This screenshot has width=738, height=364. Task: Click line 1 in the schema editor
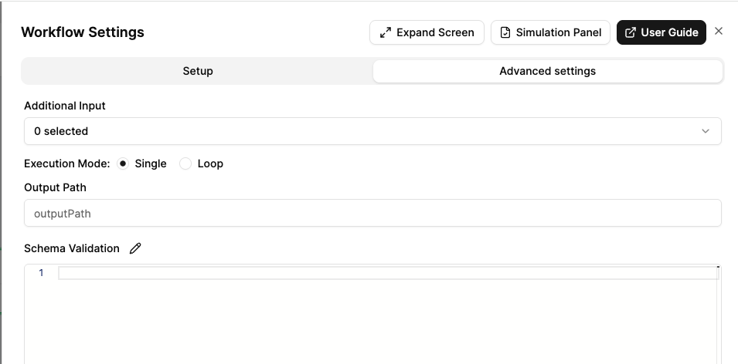pyautogui.click(x=388, y=273)
